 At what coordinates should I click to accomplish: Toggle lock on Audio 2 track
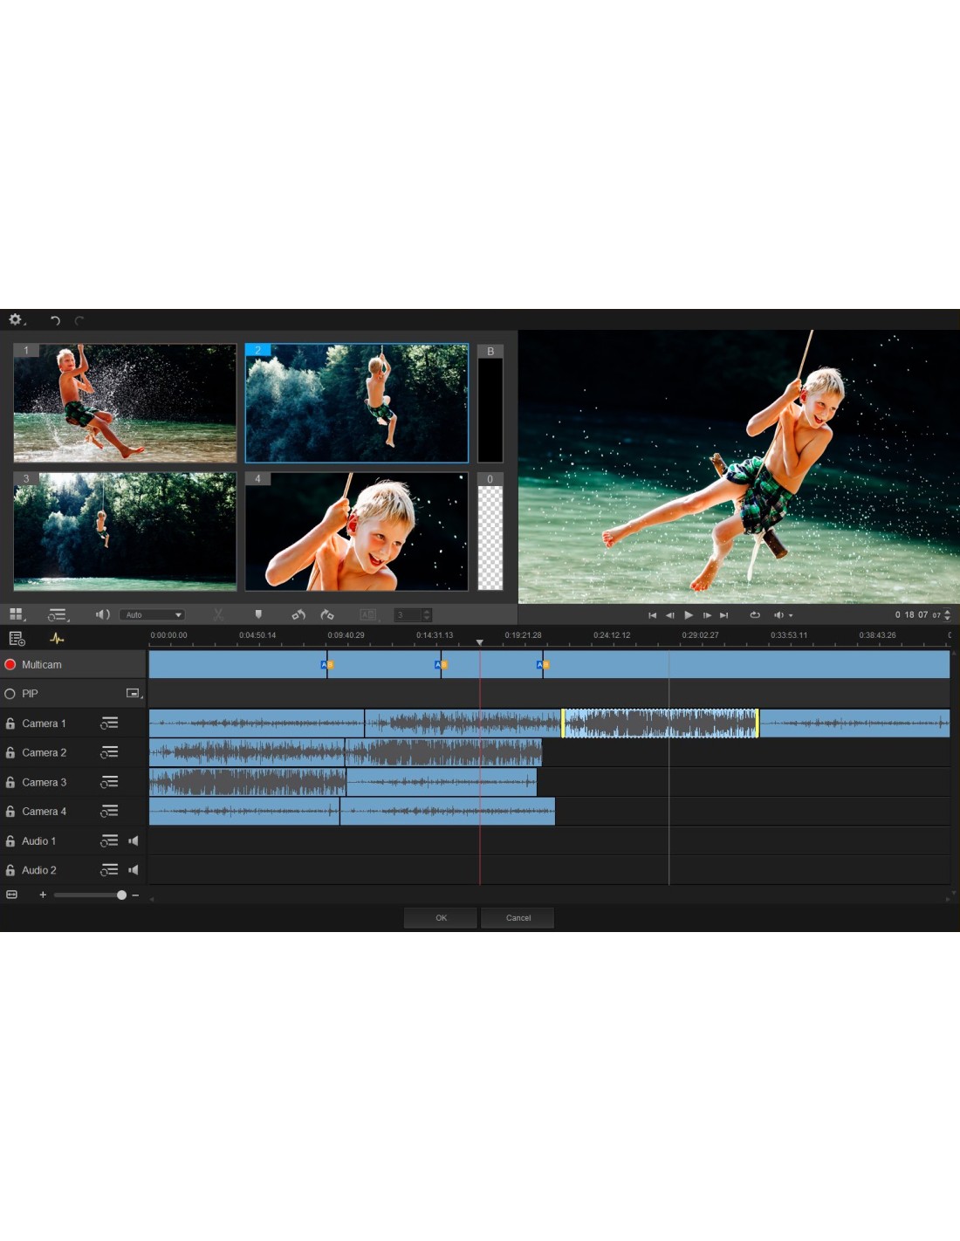[x=10, y=870]
